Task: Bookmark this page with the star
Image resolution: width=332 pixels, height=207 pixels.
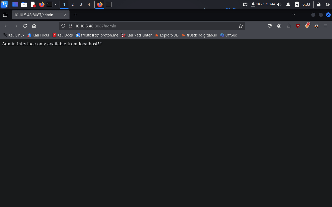Action: coord(240,26)
